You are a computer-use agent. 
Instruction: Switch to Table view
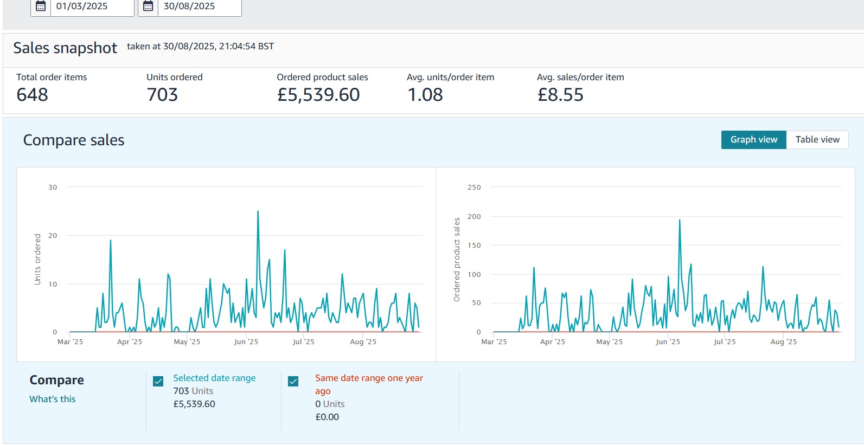pos(817,140)
